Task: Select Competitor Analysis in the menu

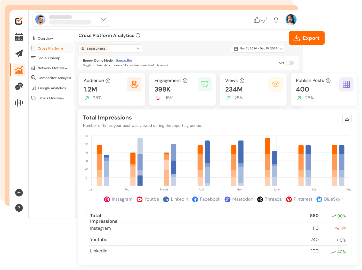Action: point(54,78)
